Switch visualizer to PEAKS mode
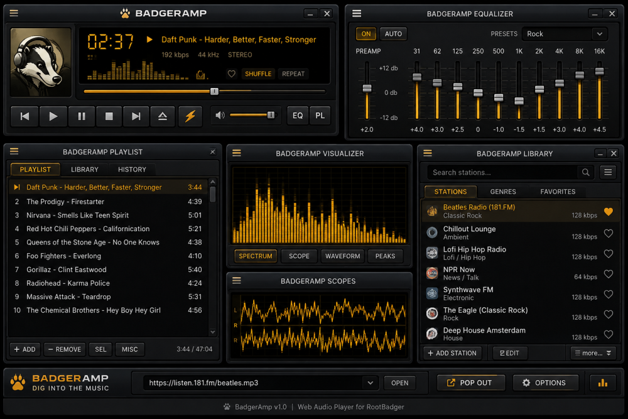The image size is (628, 419). [x=386, y=256]
